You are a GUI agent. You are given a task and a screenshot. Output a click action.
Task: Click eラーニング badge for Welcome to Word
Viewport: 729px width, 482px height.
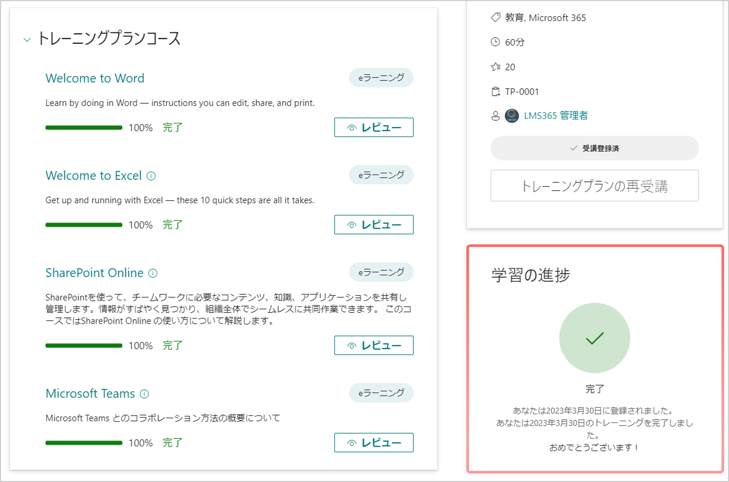[x=381, y=78]
